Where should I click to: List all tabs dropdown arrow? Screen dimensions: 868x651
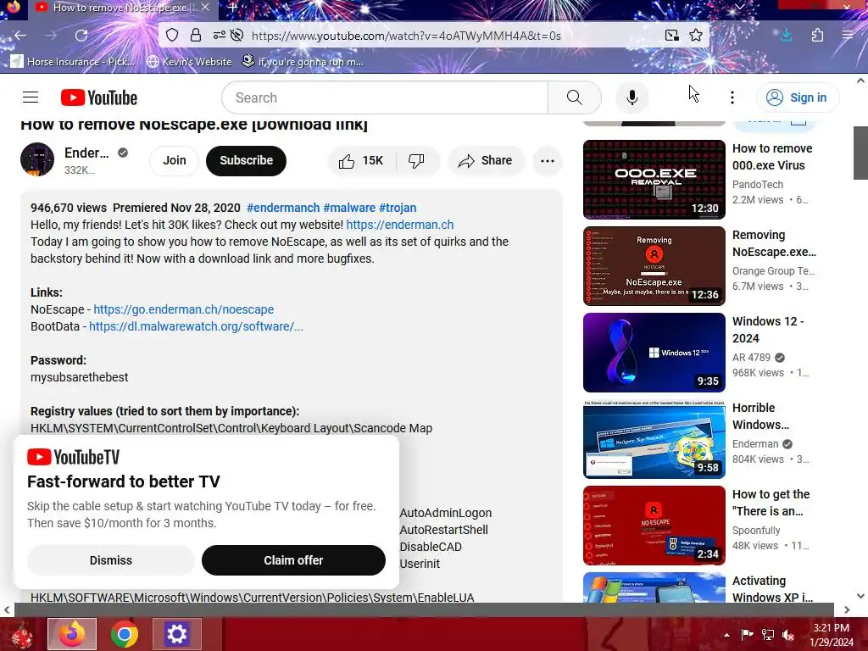pos(740,7)
